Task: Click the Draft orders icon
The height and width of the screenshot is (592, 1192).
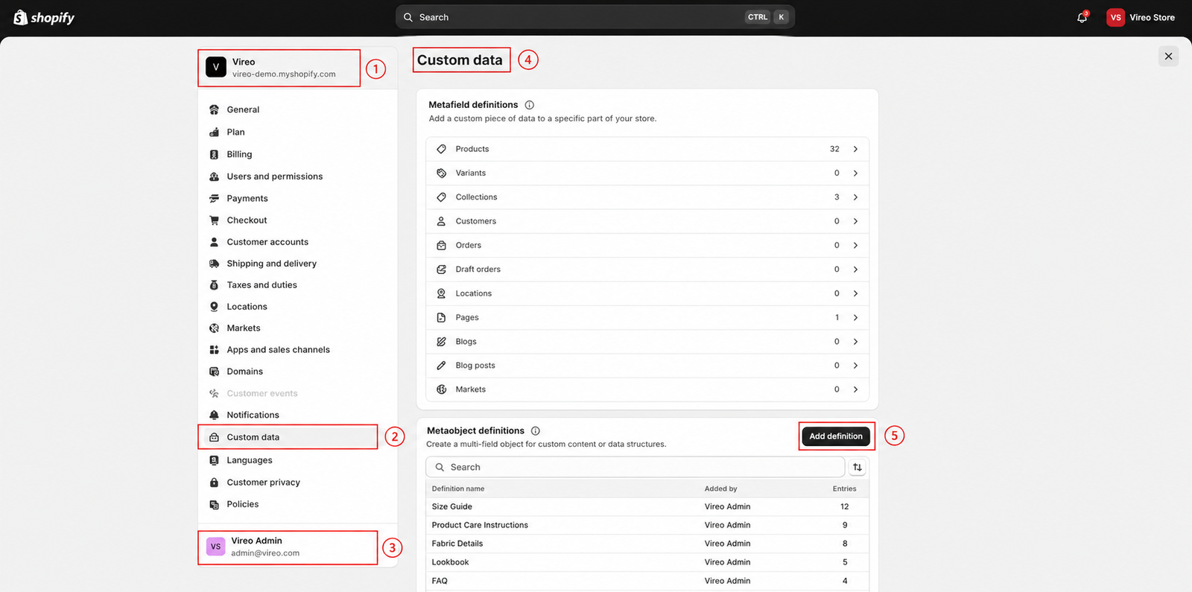Action: [441, 270]
